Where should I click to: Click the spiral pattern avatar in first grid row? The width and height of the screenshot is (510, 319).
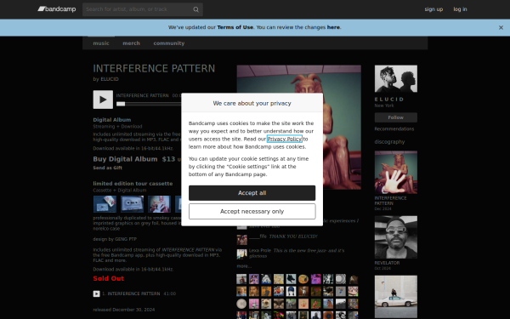(x=341, y=279)
